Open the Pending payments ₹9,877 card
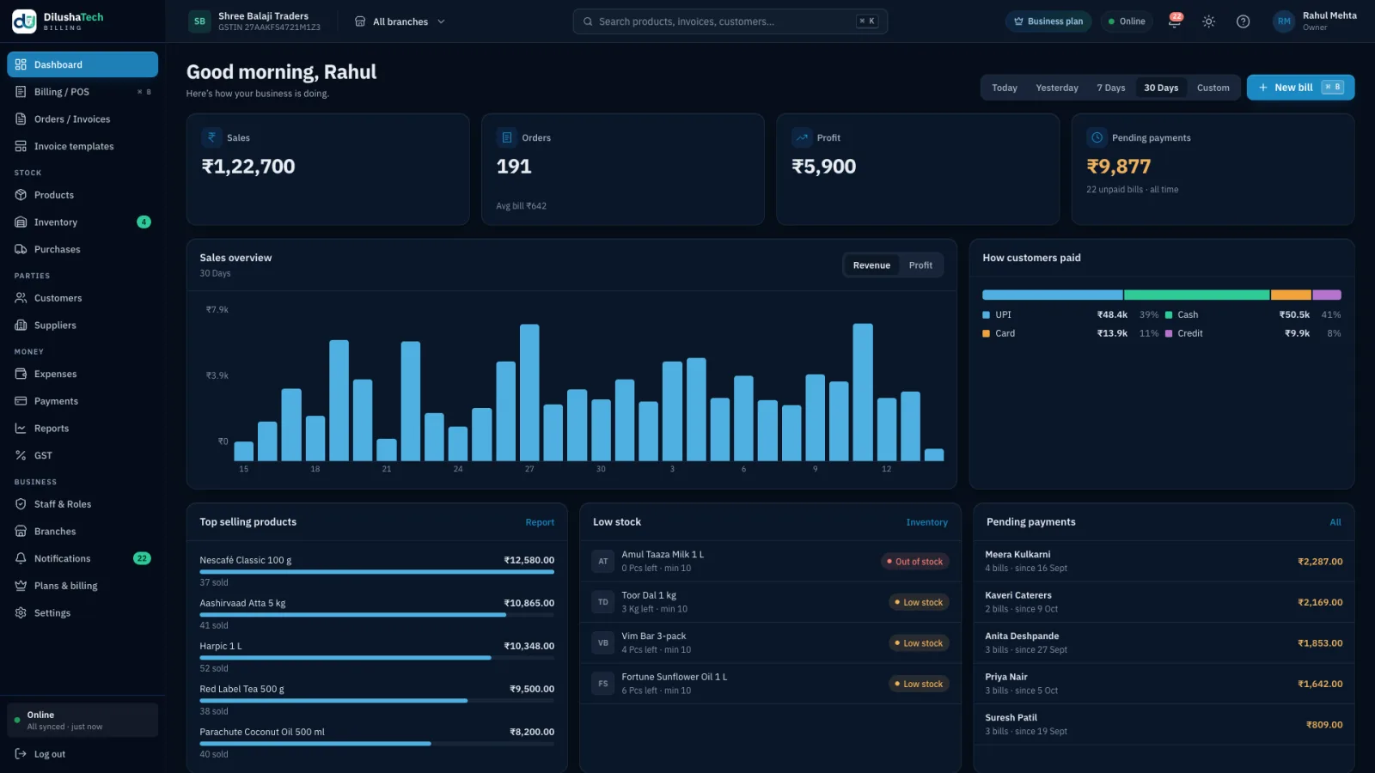Image resolution: width=1375 pixels, height=773 pixels. tap(1213, 169)
